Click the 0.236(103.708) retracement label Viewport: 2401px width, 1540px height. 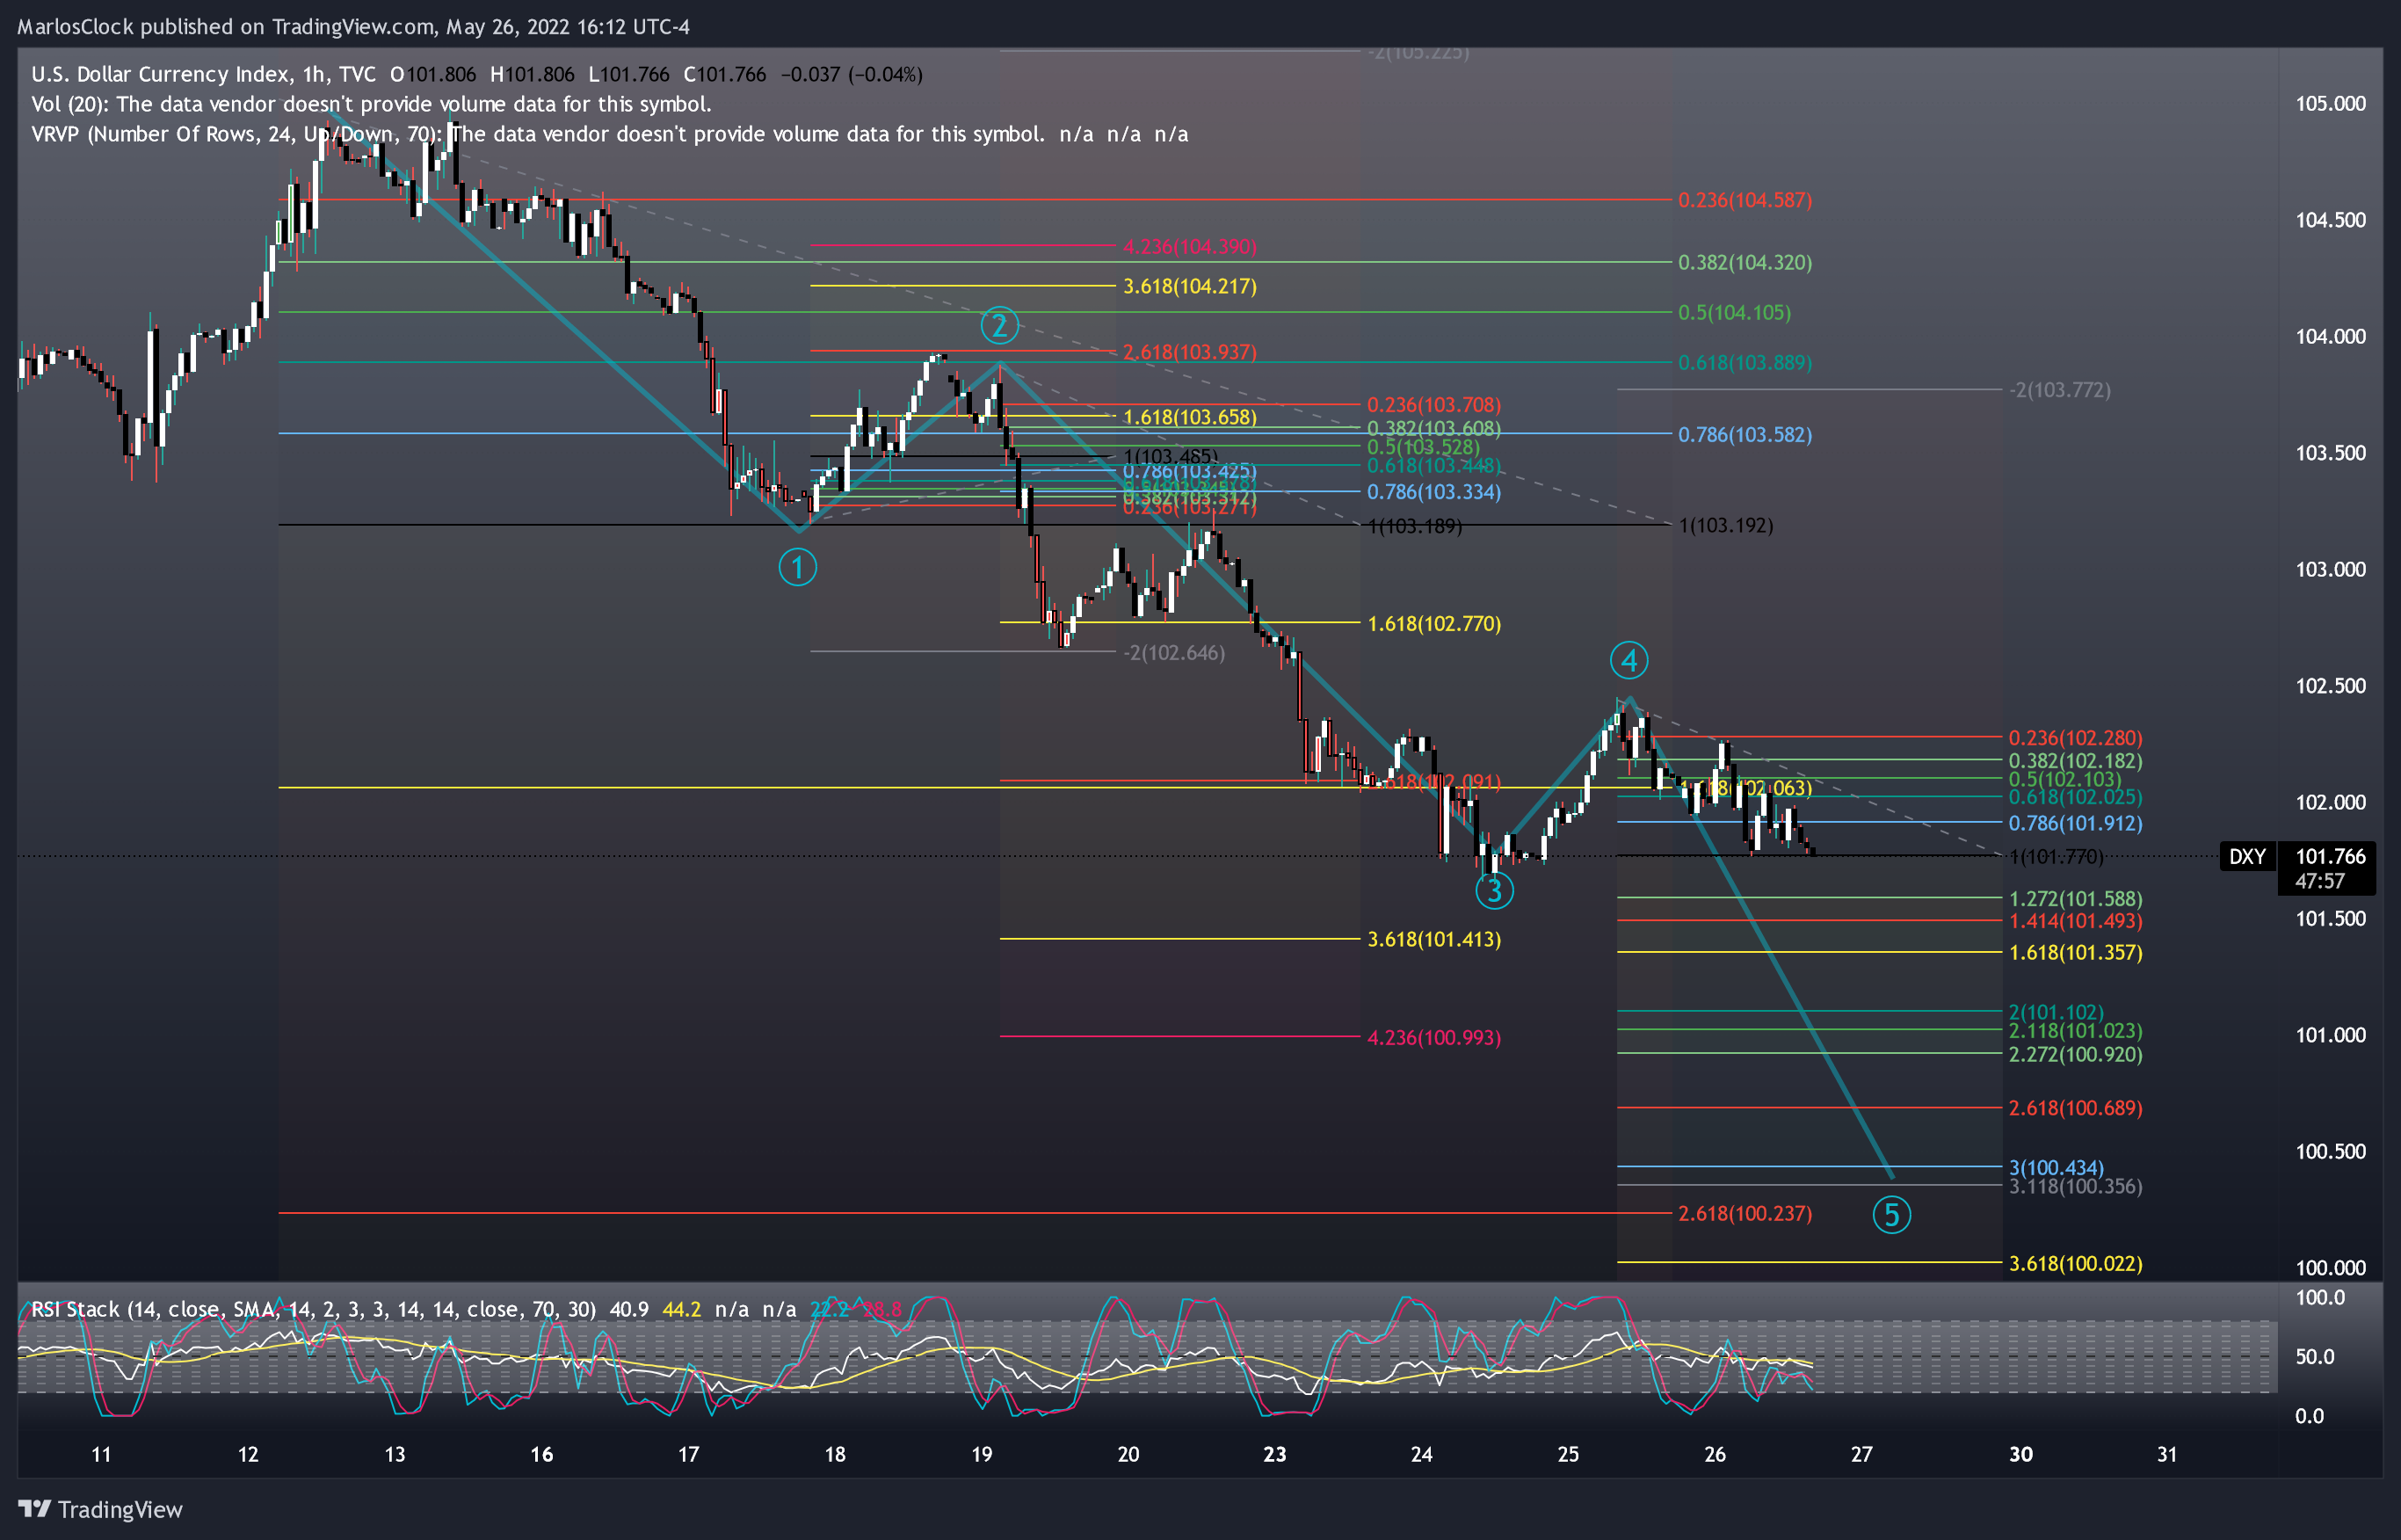1433,404
